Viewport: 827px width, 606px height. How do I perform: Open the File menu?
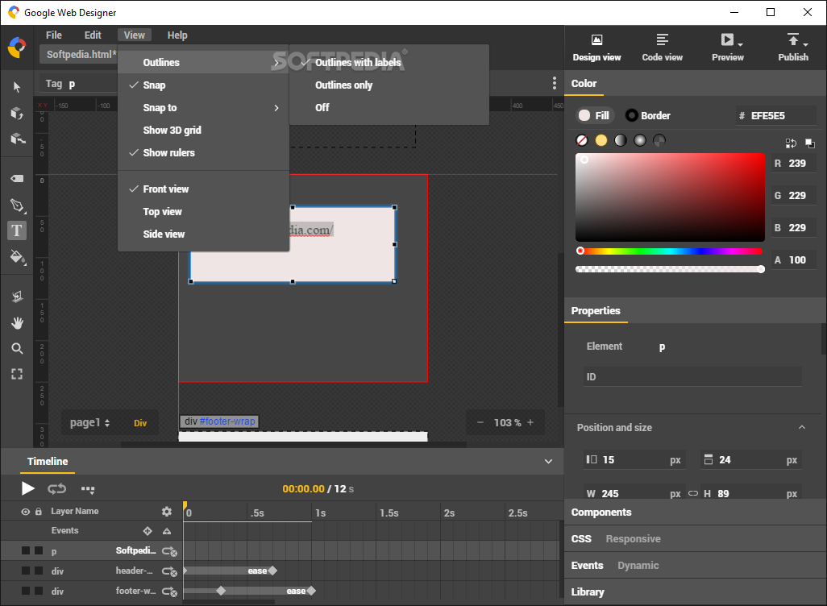coord(54,35)
